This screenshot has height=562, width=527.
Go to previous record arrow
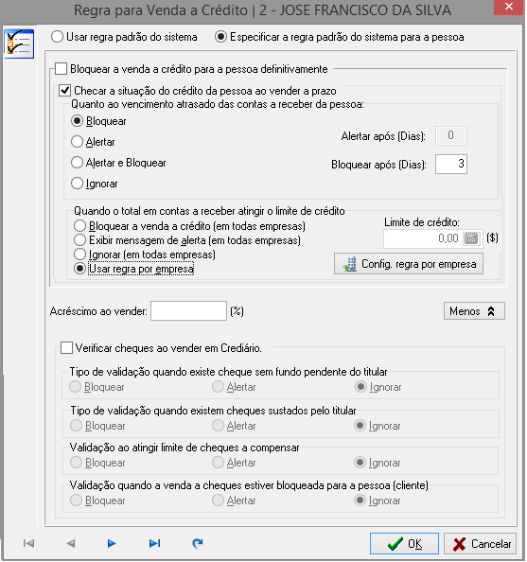(71, 543)
